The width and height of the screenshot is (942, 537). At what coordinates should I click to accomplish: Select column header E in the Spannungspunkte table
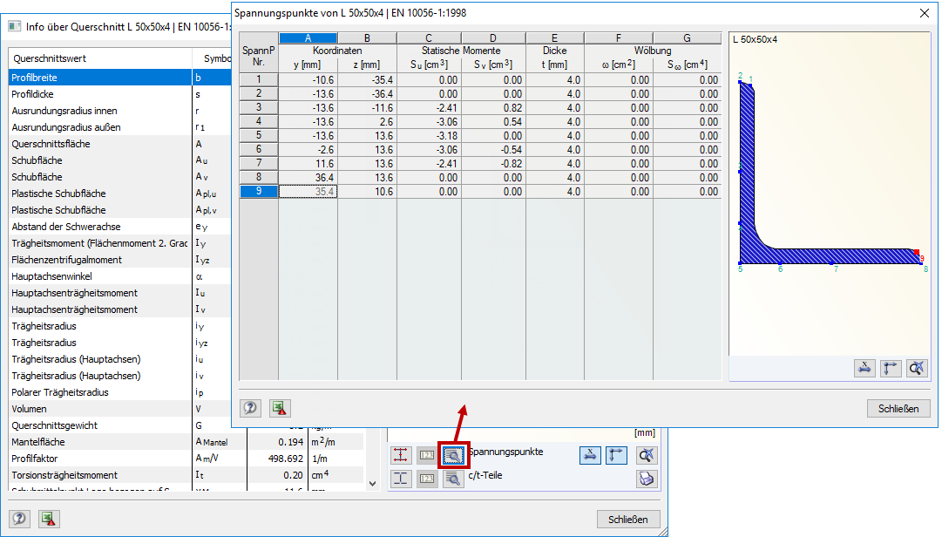554,37
